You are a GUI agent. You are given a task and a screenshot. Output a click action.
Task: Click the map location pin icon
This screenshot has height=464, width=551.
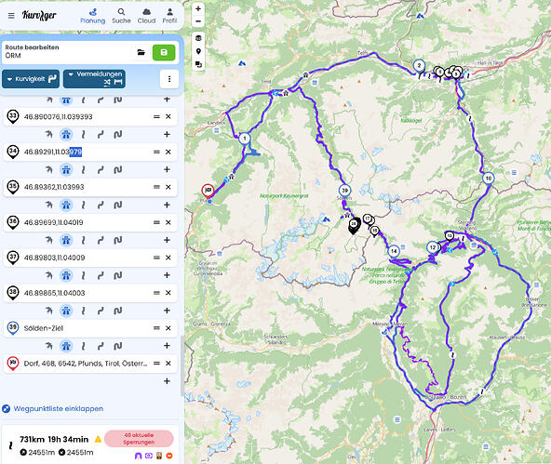(198, 51)
